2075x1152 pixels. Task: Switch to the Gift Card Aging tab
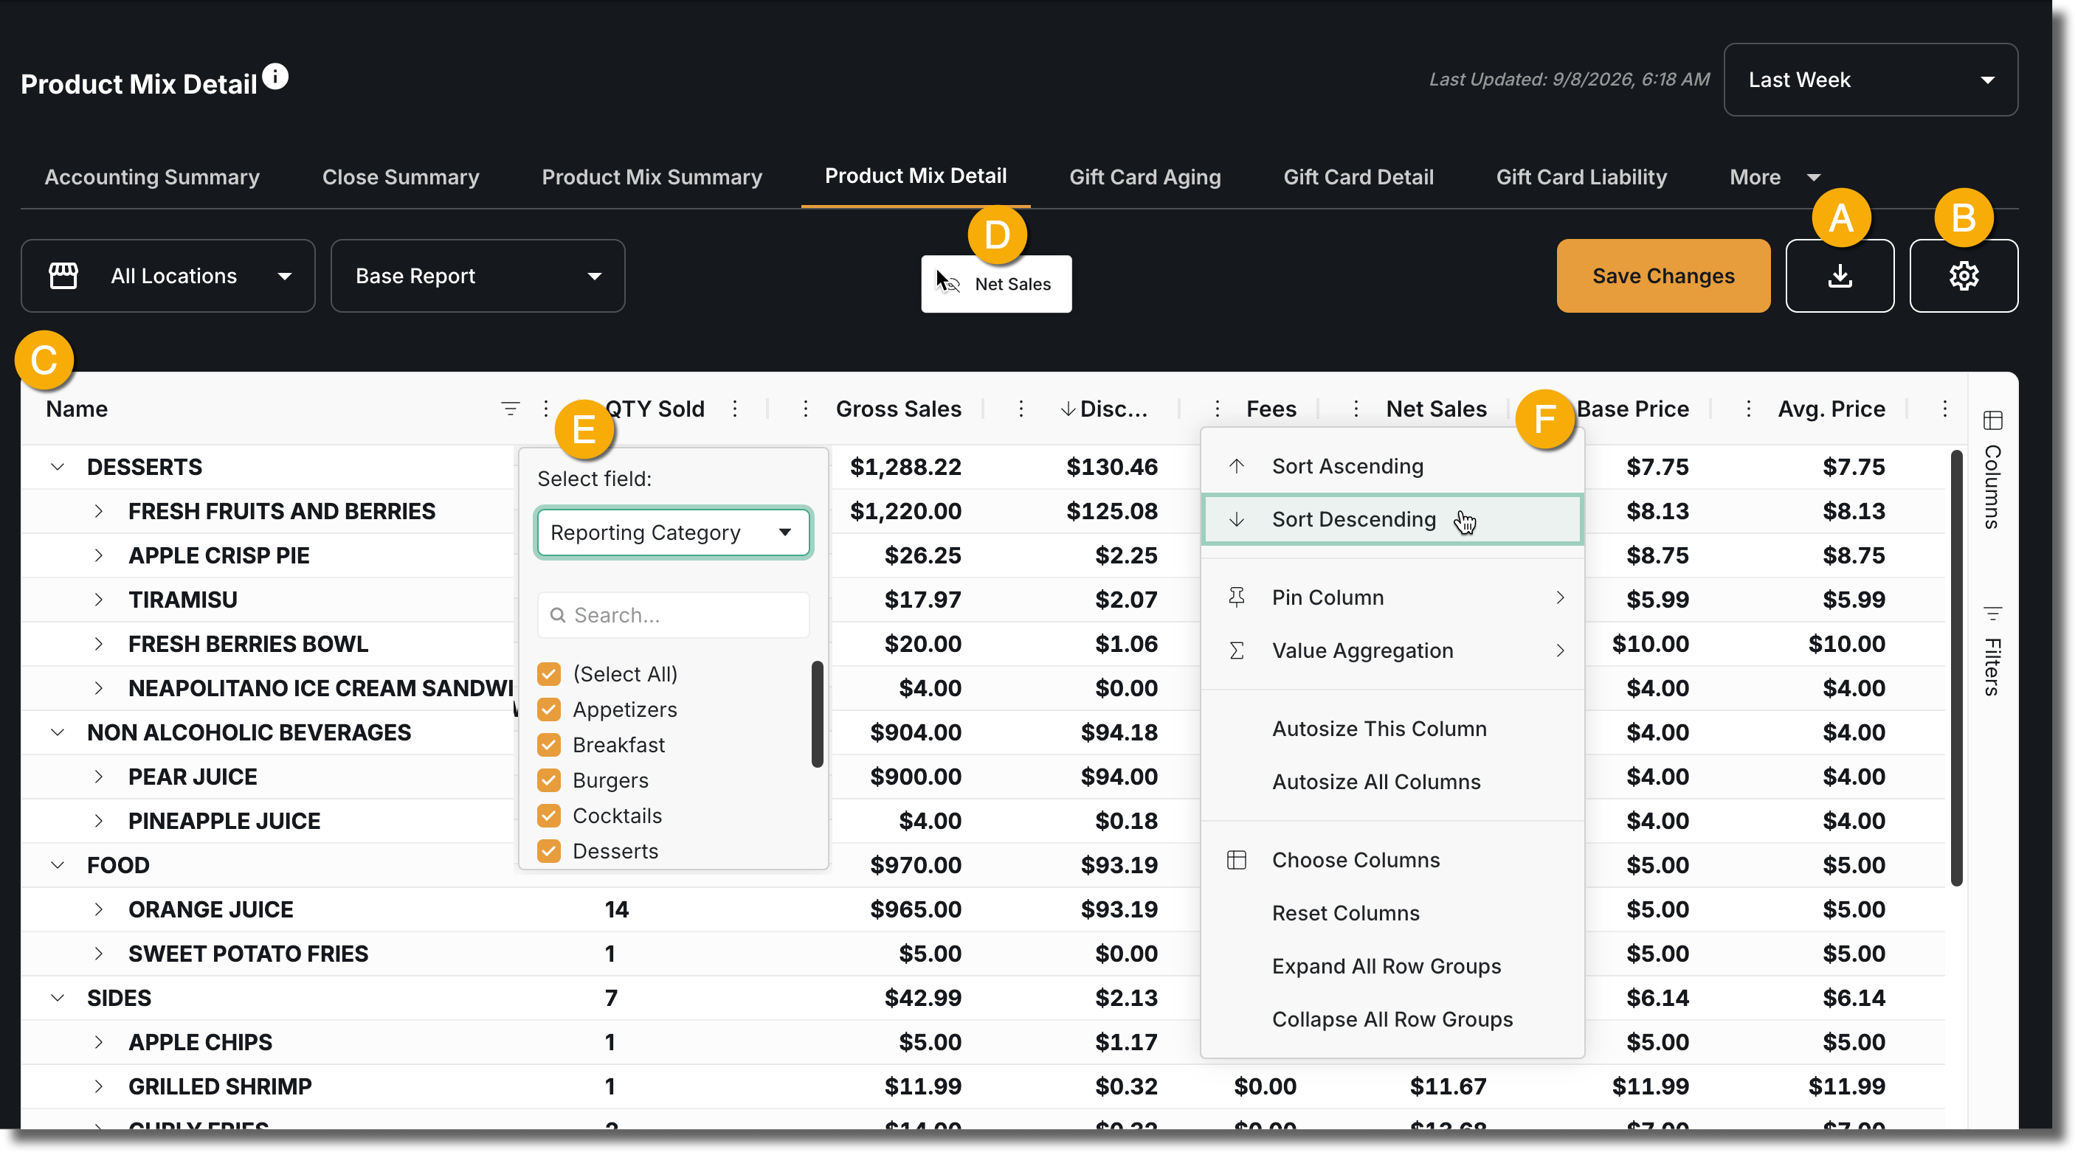click(x=1144, y=177)
